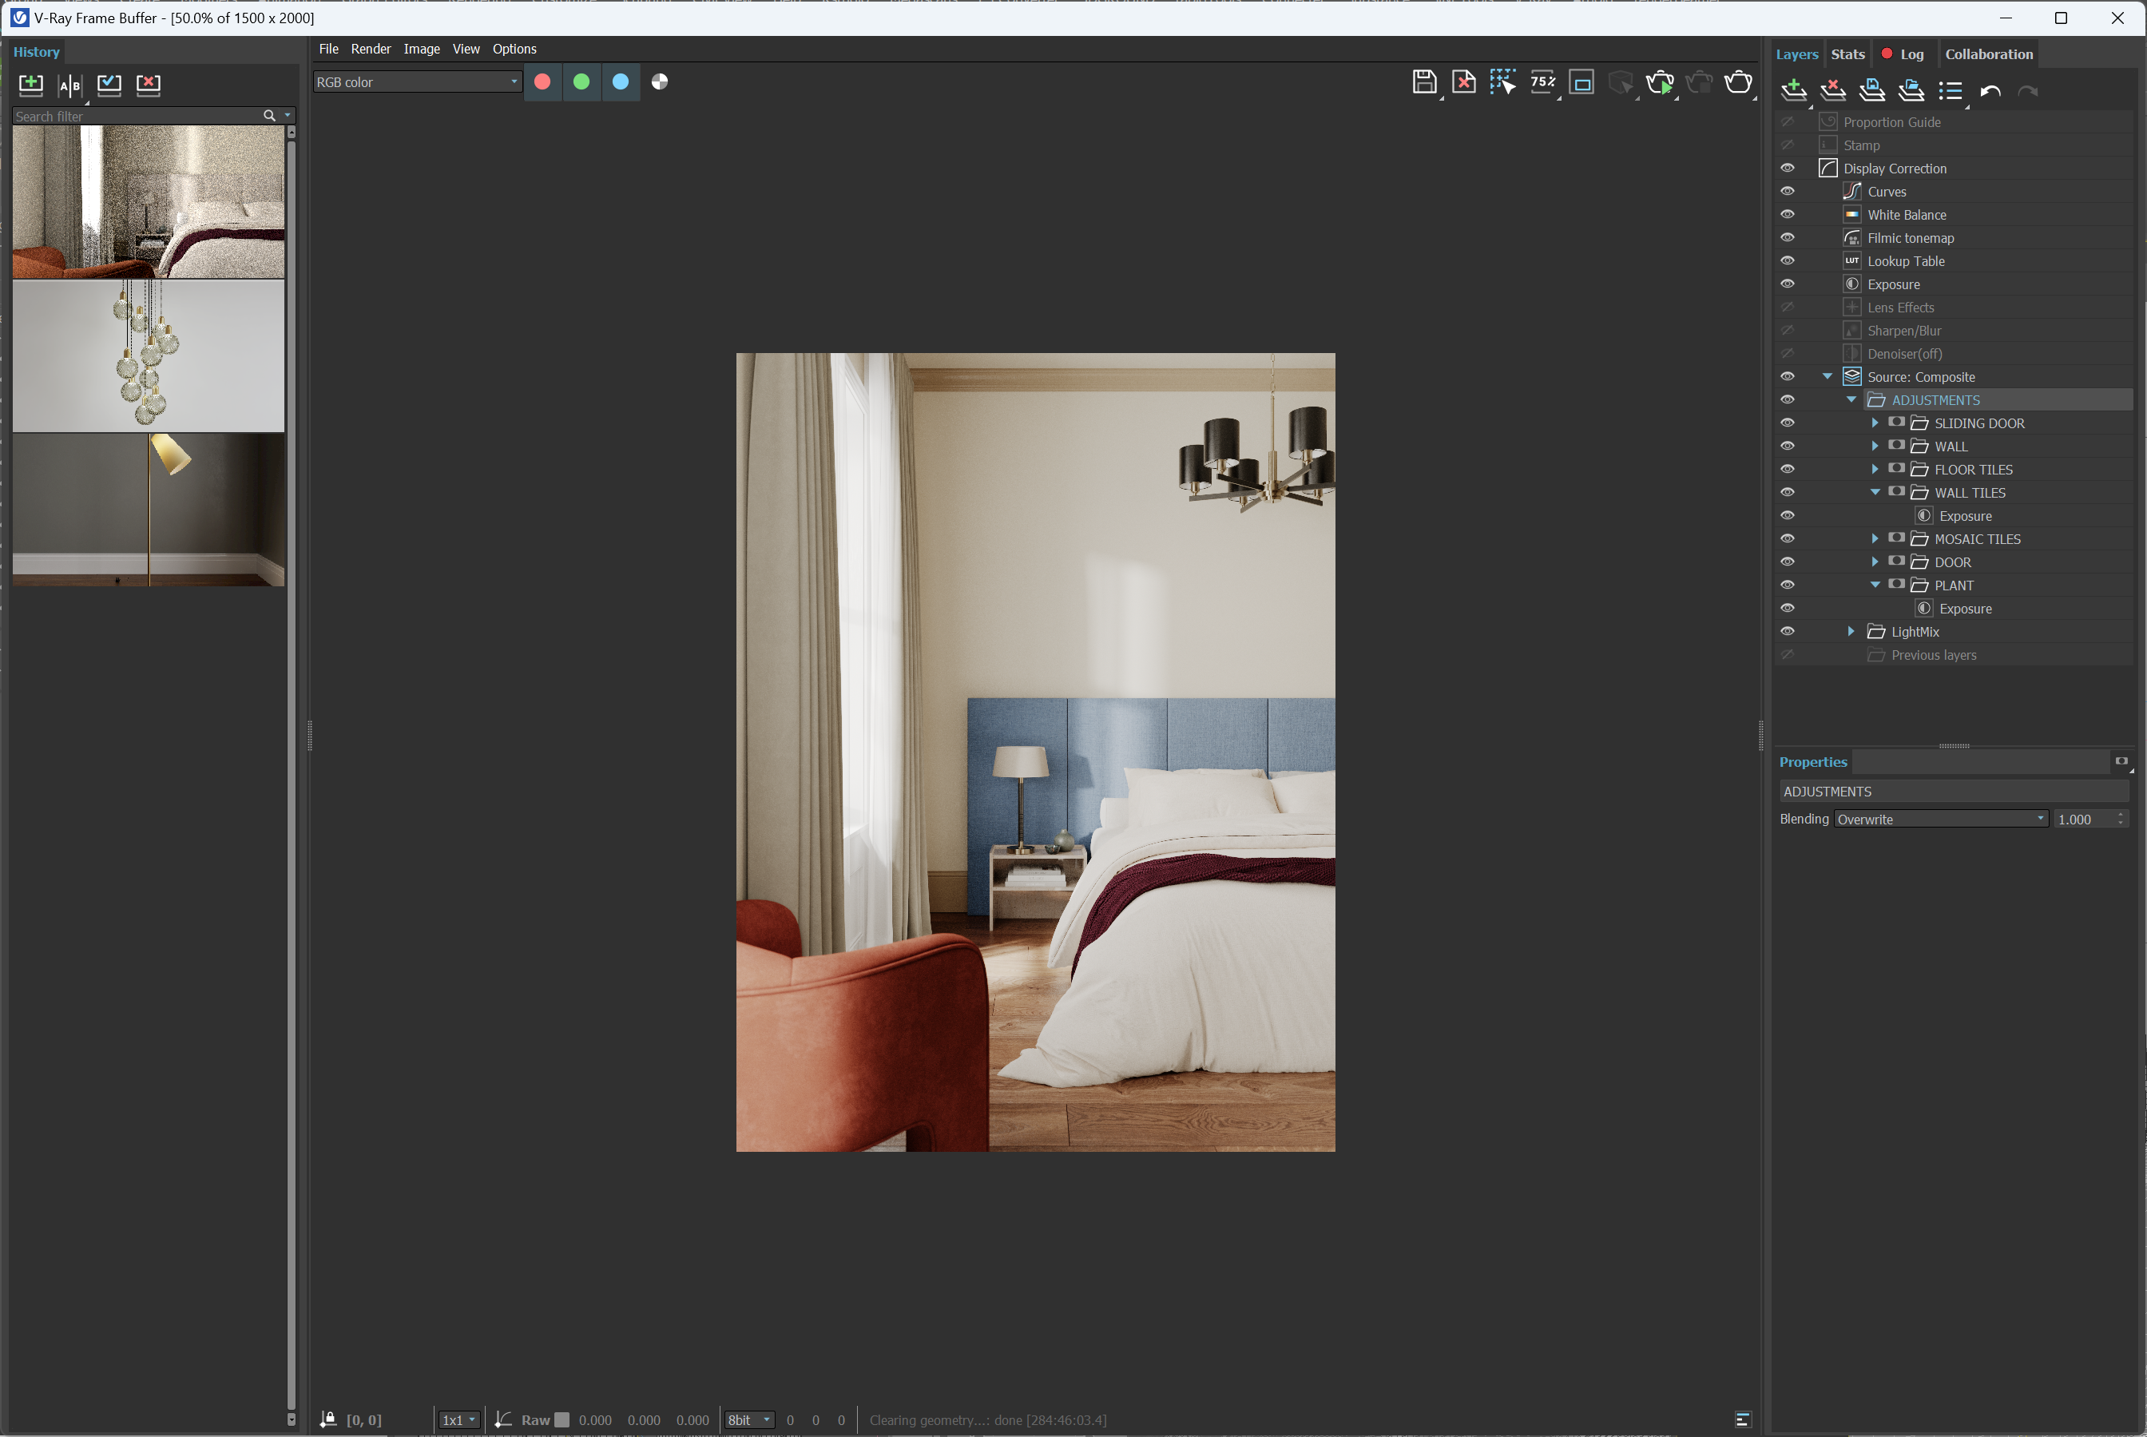Save the layer tree preset to file

(x=1871, y=89)
